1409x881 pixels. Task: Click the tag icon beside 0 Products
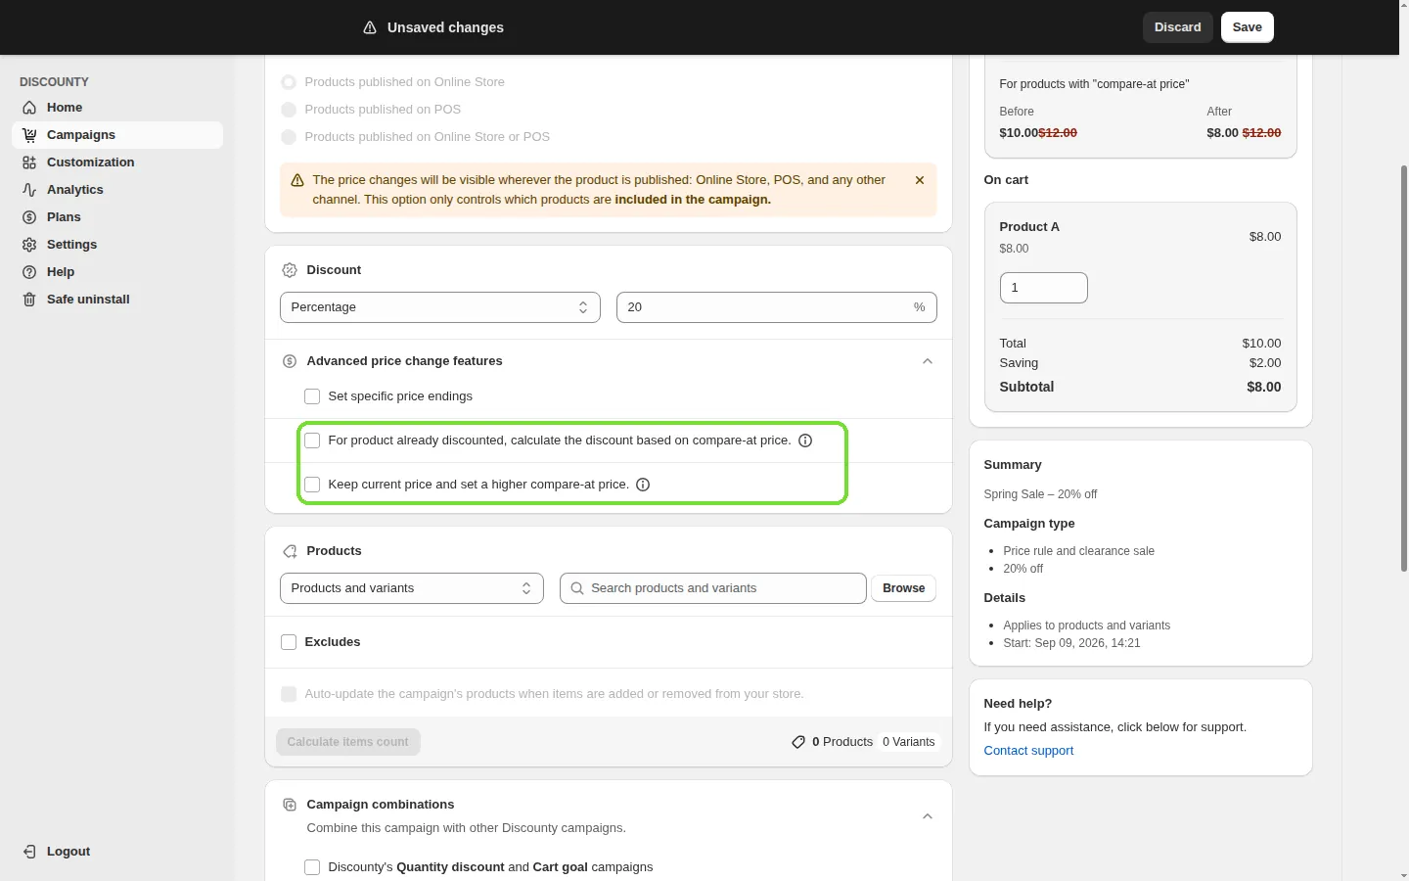[798, 742]
